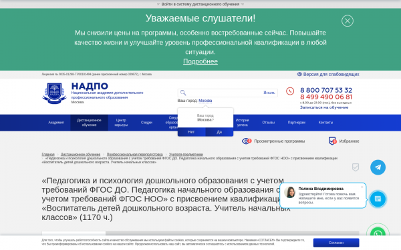Call number 8 499 490 06 81

point(326,97)
